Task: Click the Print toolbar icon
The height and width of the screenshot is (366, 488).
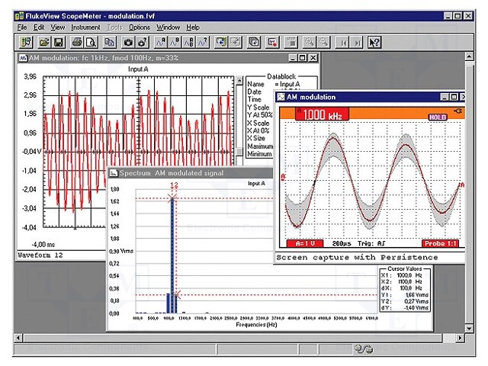Action: click(x=77, y=41)
